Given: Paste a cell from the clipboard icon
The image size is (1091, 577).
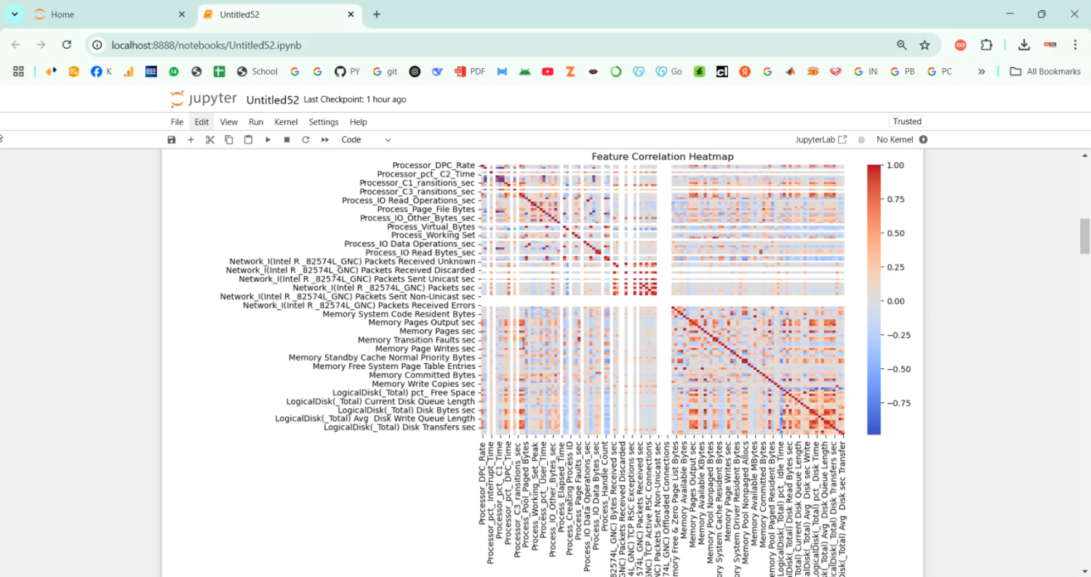Looking at the screenshot, I should click(x=247, y=140).
